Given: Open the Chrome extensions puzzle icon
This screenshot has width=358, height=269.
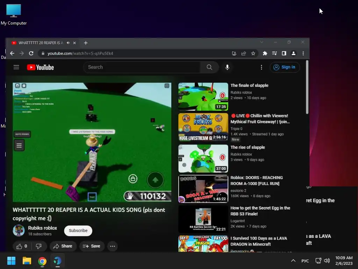Looking at the screenshot, I should click(x=265, y=53).
